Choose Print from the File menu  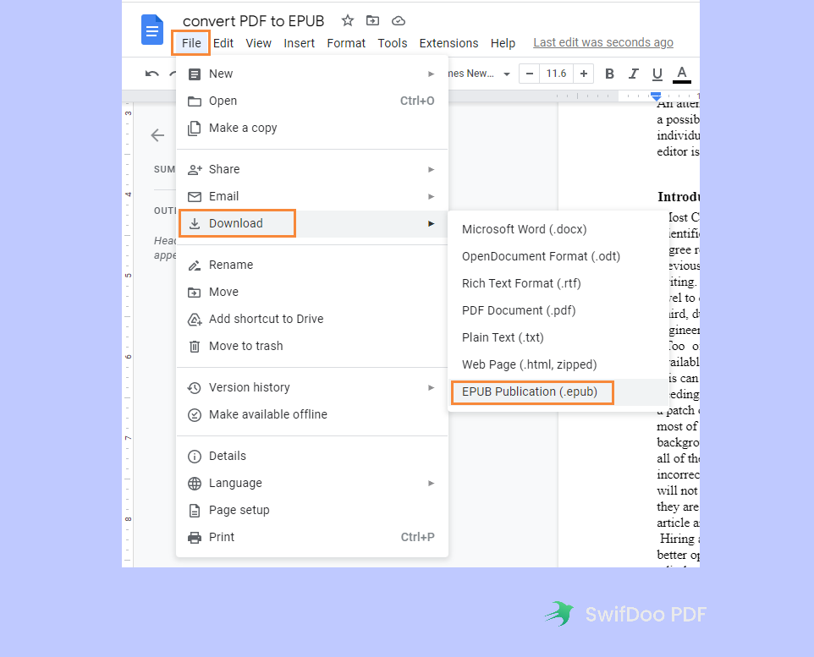click(312, 537)
